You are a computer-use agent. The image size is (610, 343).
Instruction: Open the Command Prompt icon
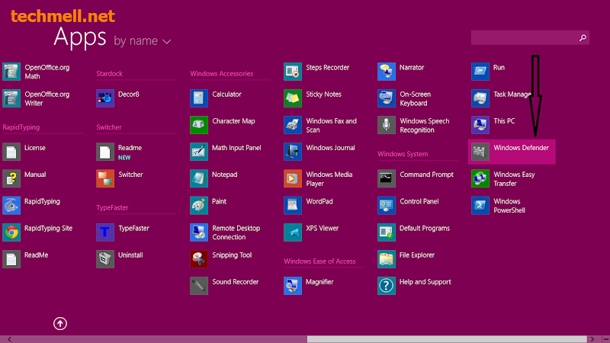coord(387,179)
